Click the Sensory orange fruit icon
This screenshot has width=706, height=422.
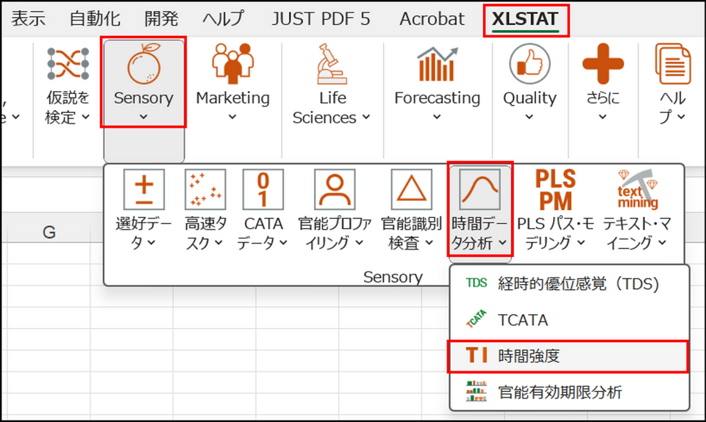tap(143, 64)
